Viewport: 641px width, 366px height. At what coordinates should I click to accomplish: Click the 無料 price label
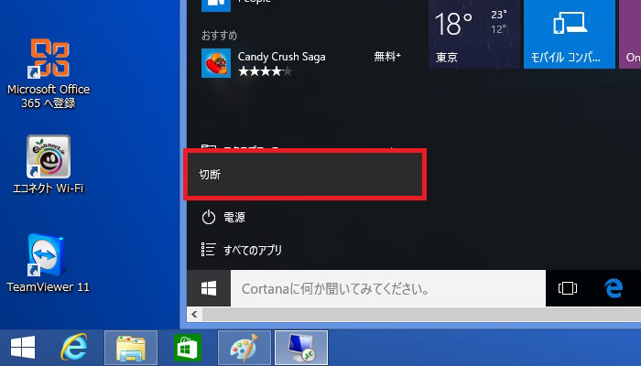(x=387, y=56)
